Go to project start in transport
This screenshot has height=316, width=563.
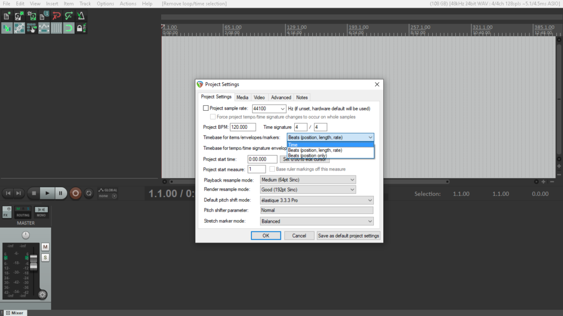pyautogui.click(x=8, y=194)
